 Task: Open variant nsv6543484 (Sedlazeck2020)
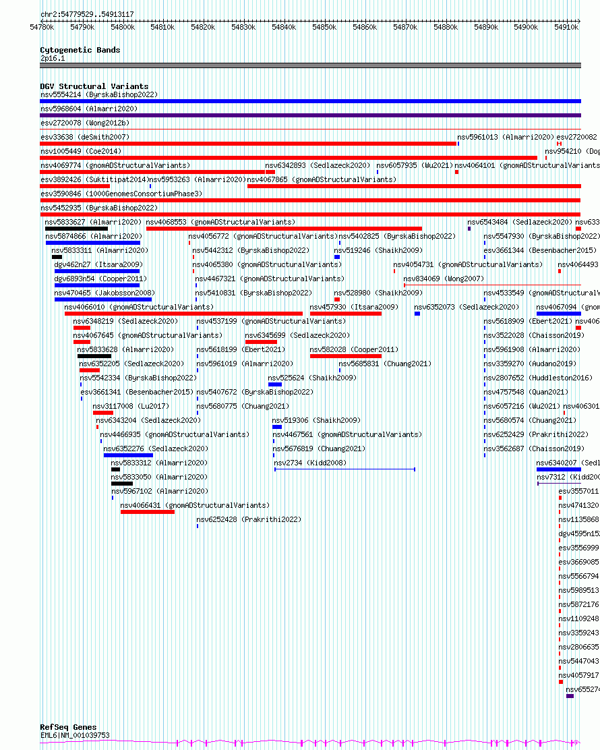click(x=520, y=223)
